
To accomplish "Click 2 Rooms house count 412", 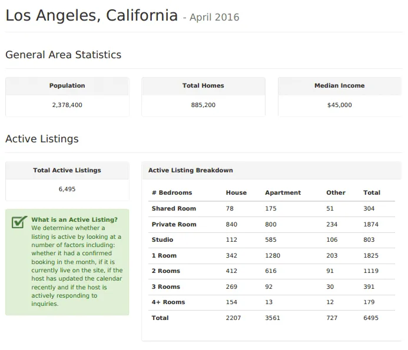I will coord(231,271).
